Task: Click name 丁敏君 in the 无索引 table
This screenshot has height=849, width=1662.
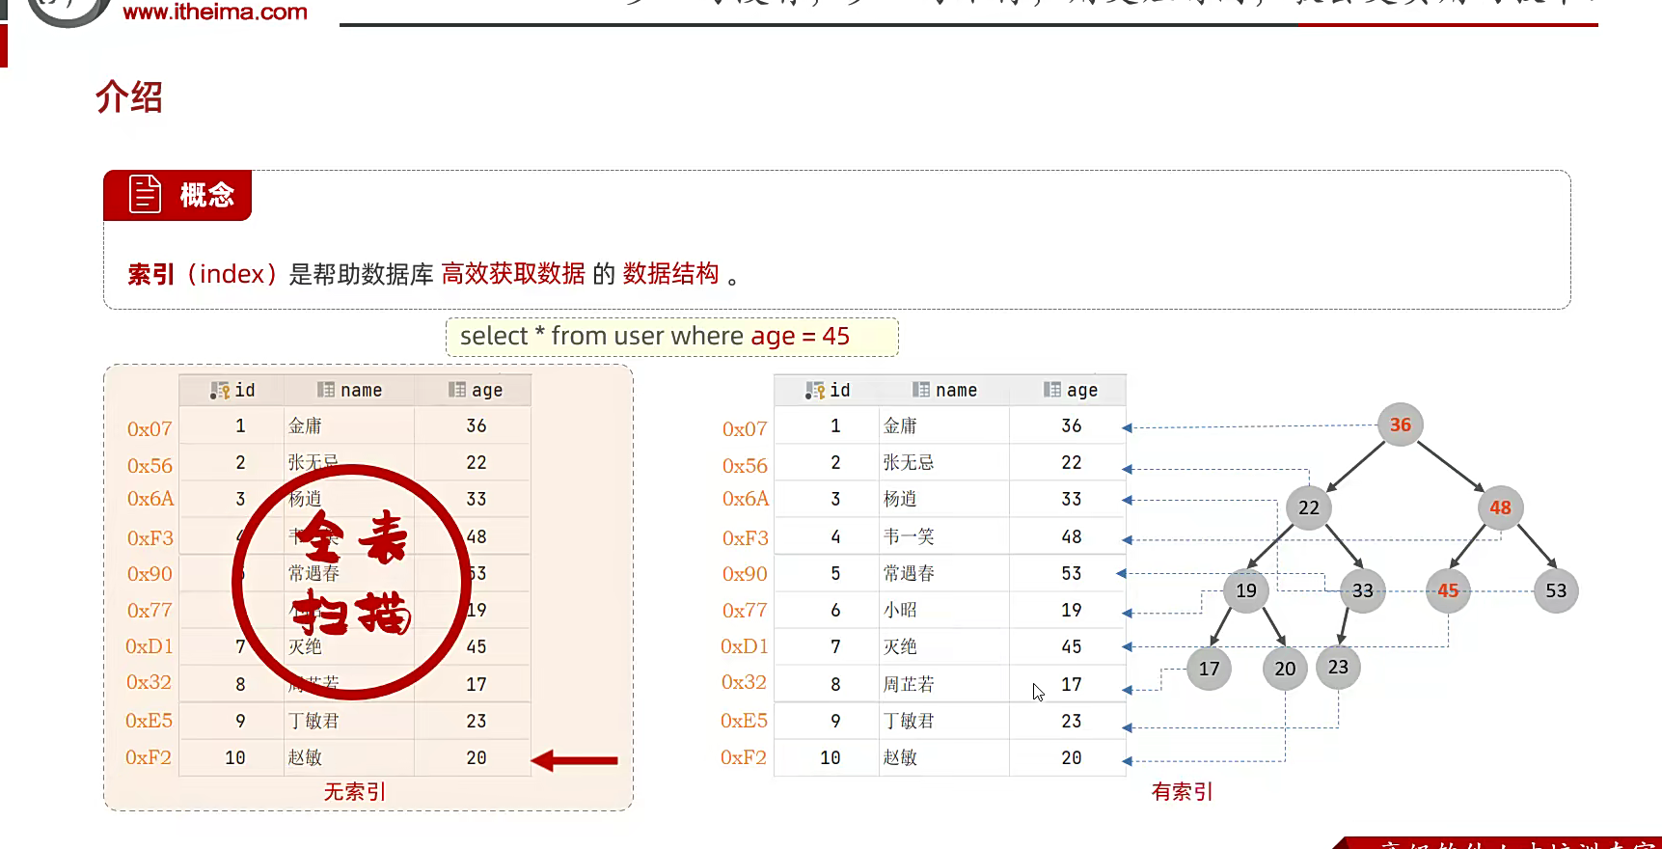Action: tap(313, 721)
